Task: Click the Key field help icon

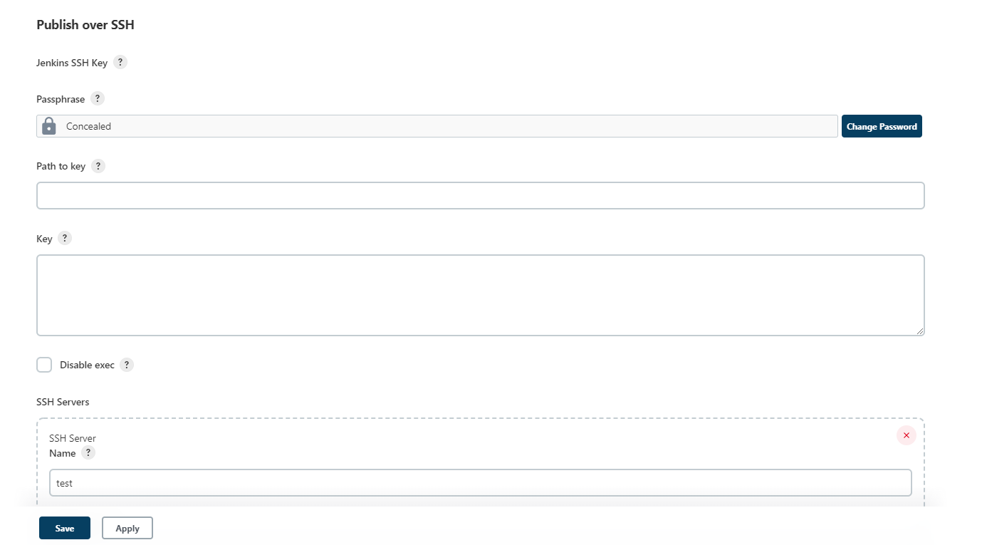Action: point(65,238)
